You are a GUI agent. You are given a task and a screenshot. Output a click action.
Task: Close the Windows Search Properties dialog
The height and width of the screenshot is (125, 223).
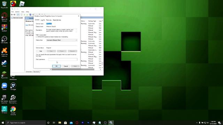79,16
